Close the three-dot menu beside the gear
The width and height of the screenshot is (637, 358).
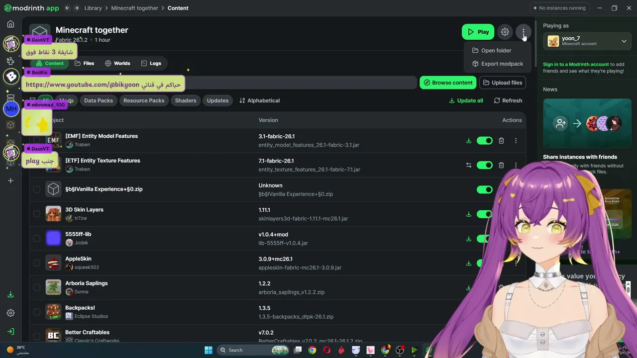523,32
